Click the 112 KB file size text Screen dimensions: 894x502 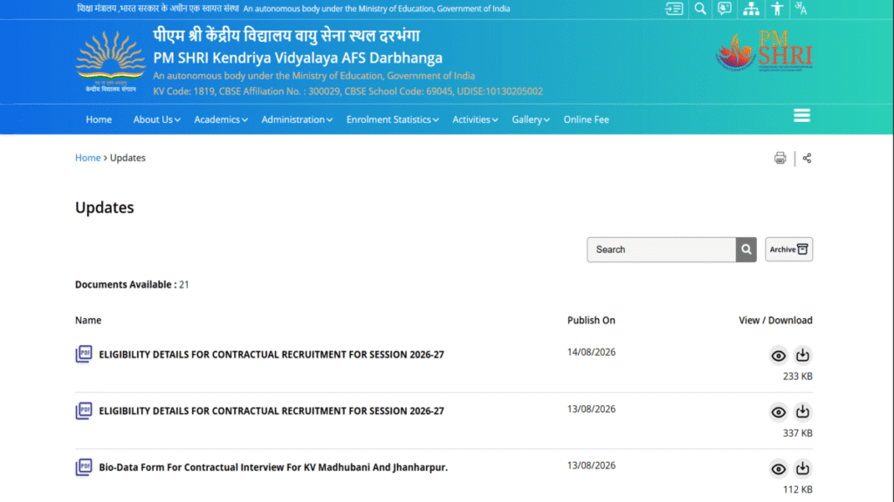(x=798, y=490)
